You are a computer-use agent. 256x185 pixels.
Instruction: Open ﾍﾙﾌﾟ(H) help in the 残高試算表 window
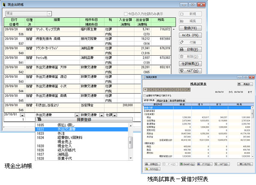222,164
